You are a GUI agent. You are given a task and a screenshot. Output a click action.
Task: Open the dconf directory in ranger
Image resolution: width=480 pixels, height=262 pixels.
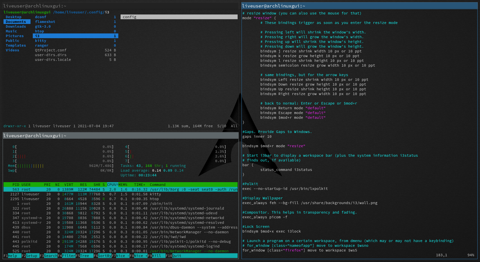click(75, 17)
